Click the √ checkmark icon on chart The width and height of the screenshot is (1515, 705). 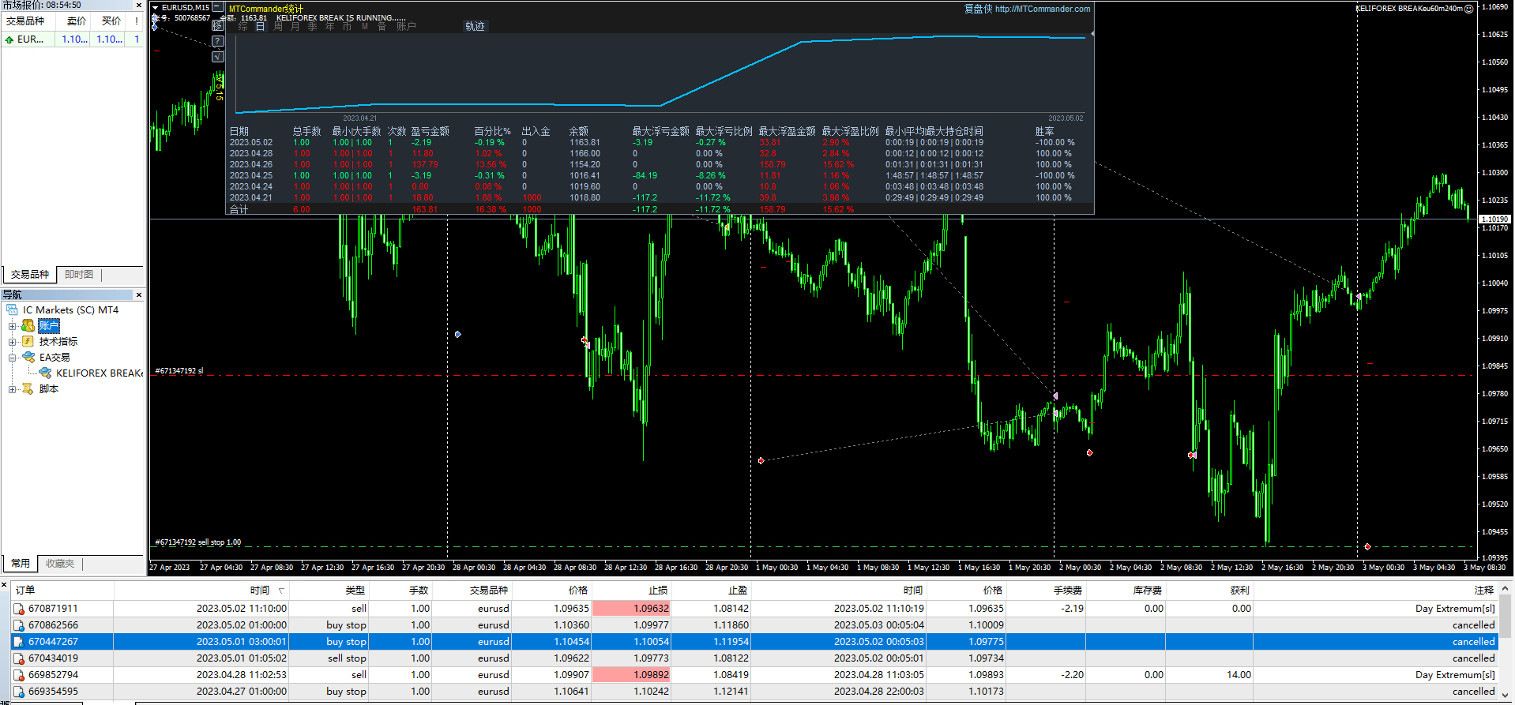click(x=219, y=57)
